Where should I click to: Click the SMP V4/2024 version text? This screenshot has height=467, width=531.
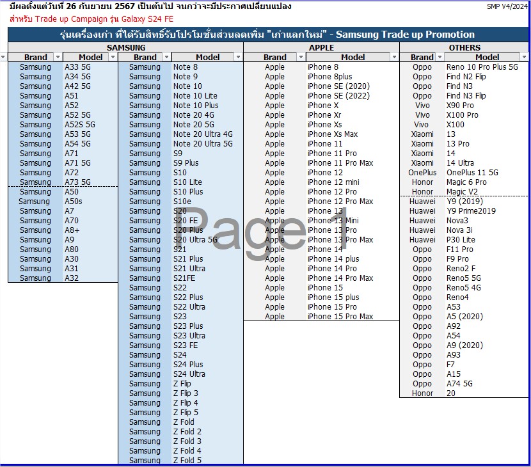coord(507,6)
